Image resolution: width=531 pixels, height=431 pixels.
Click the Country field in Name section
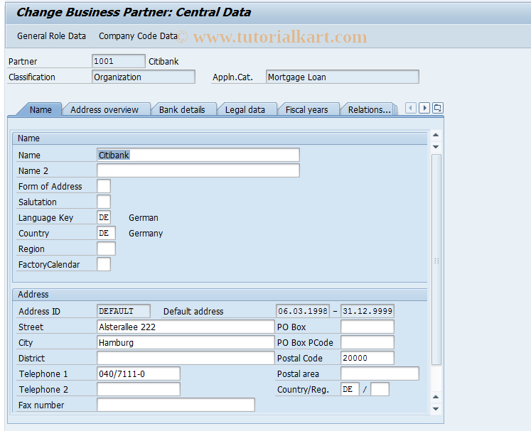pos(106,233)
